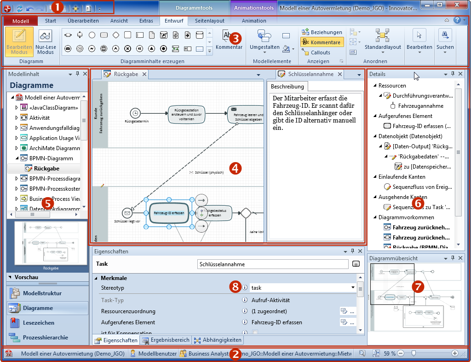Expand the Aktivität tree node

coord(17,118)
